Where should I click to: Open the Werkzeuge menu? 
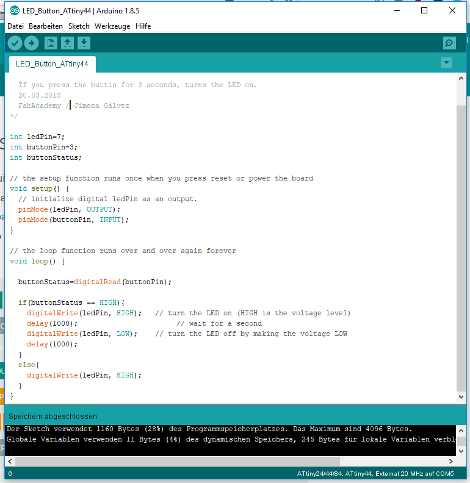click(x=112, y=26)
